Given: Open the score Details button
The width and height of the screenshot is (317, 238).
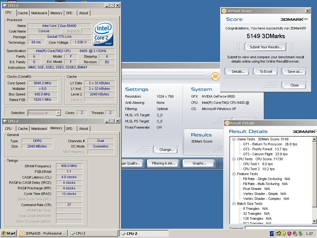Looking at the screenshot, I should pos(238,72).
